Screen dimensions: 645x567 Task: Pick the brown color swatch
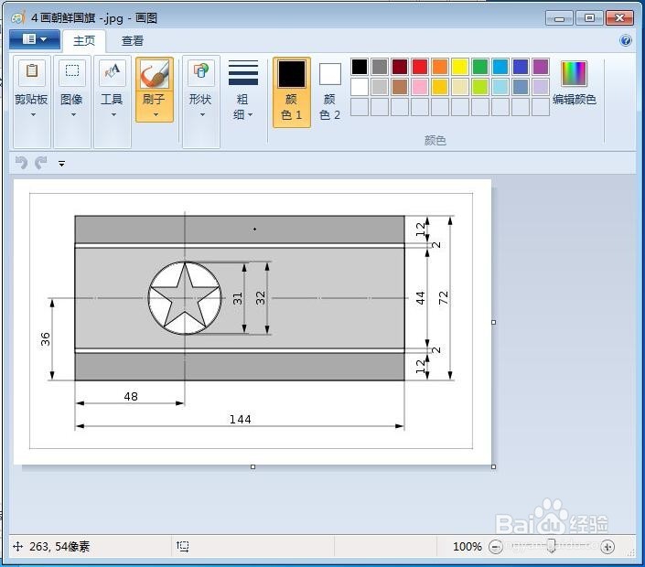tap(400, 87)
